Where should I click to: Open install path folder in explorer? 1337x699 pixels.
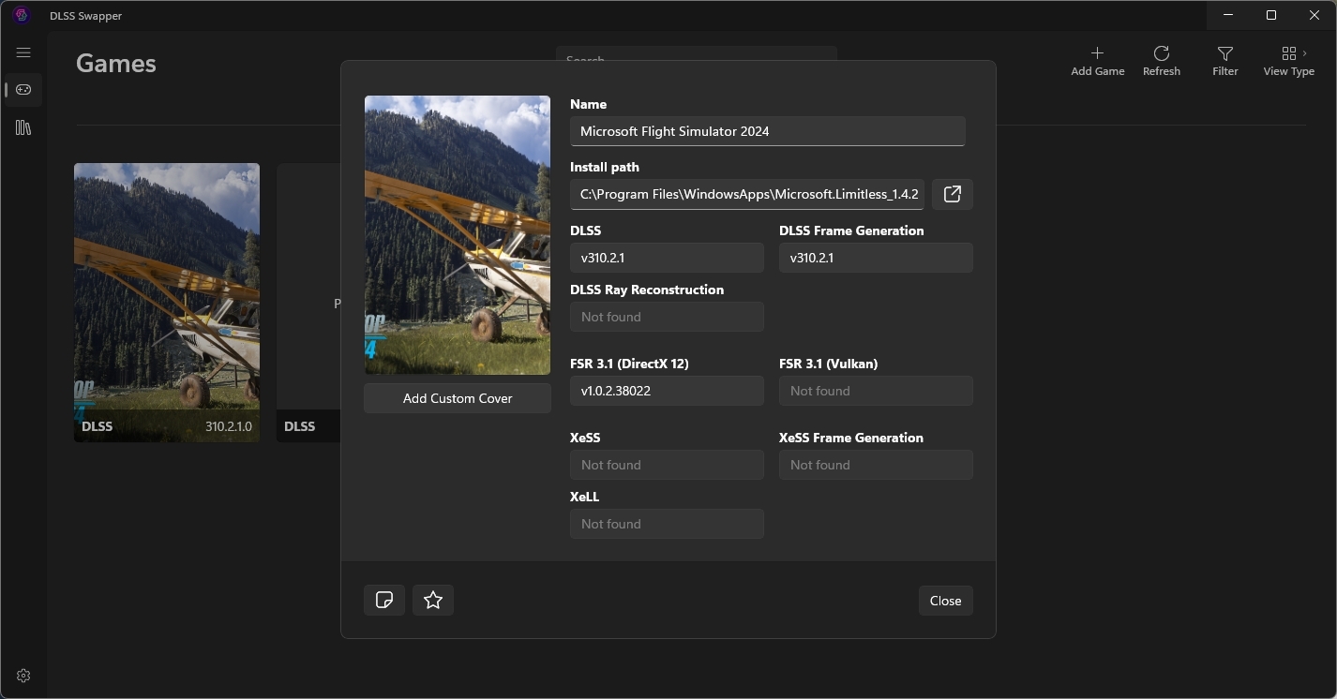(952, 194)
